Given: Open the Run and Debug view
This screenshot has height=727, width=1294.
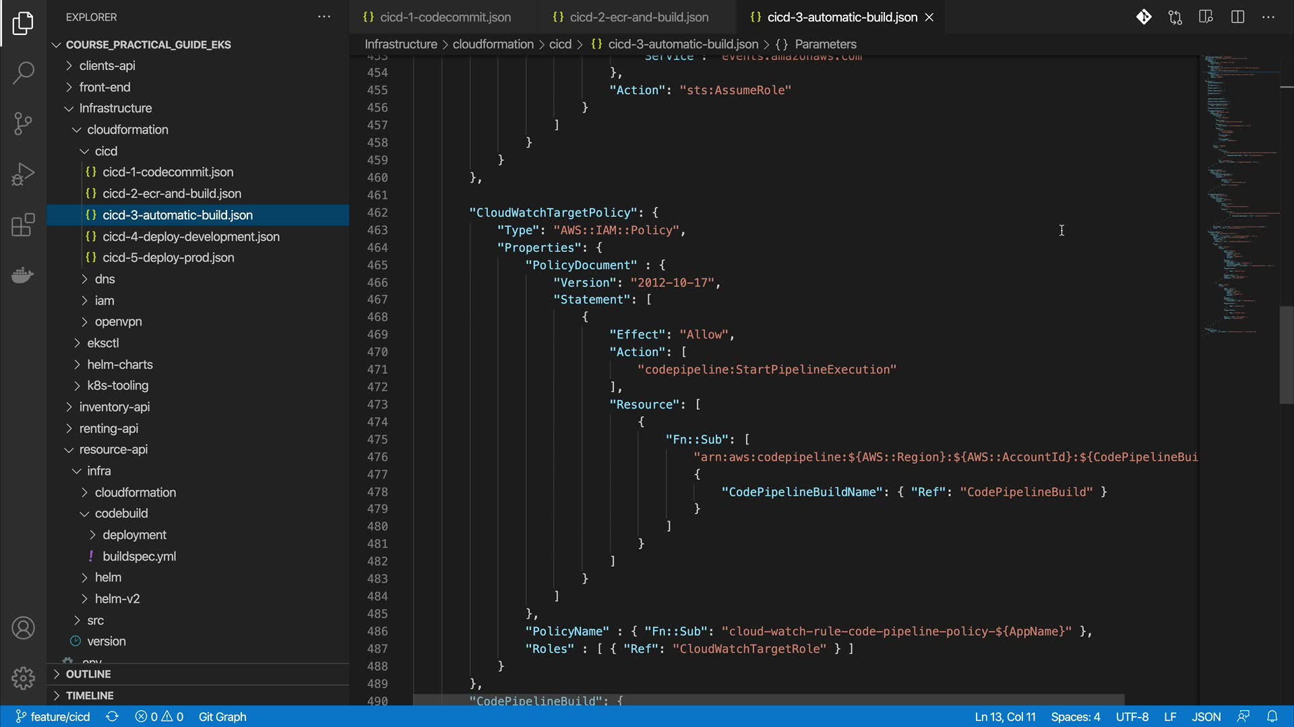Looking at the screenshot, I should click(x=23, y=174).
